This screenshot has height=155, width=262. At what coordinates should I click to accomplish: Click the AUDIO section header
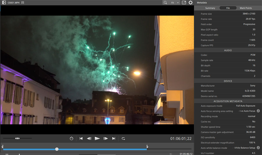[x=228, y=50]
